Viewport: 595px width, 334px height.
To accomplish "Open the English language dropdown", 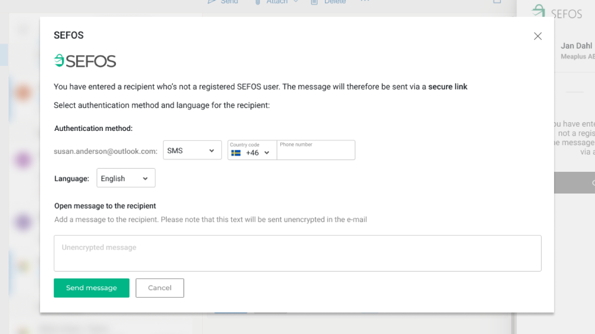I will 125,178.
